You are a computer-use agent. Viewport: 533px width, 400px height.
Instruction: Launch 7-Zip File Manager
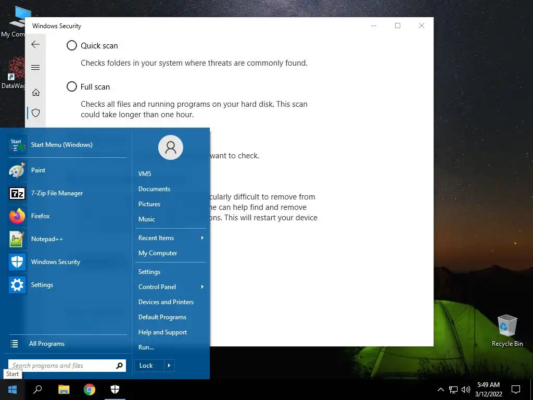click(67, 193)
